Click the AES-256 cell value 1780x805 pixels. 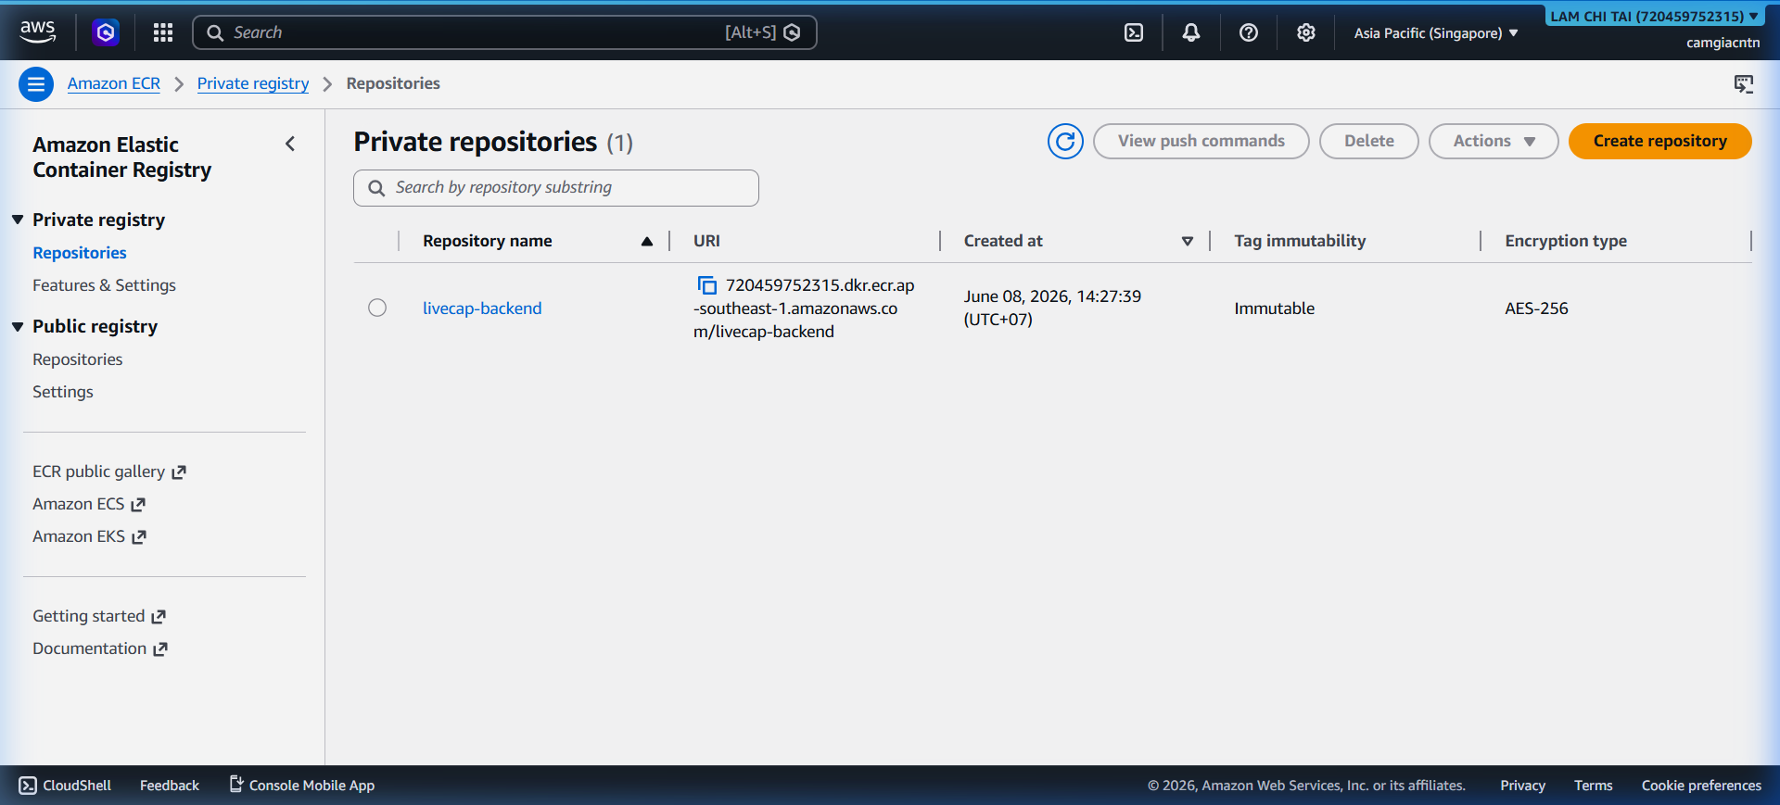tap(1536, 308)
